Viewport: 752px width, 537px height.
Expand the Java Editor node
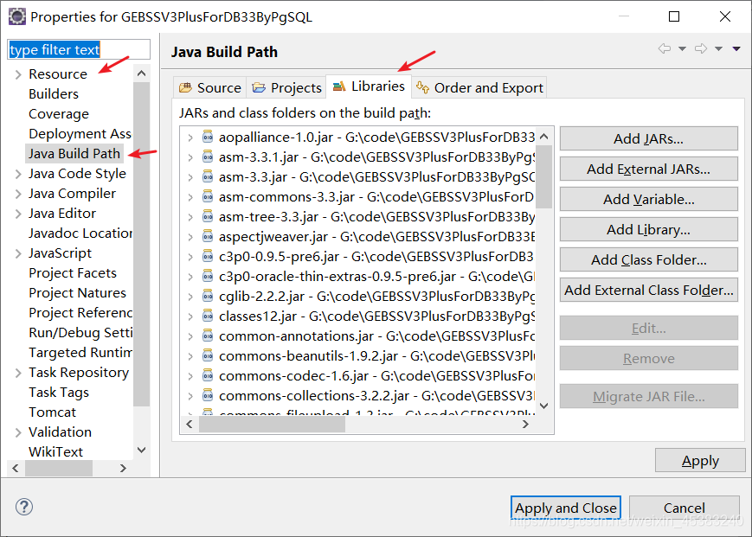tap(18, 214)
